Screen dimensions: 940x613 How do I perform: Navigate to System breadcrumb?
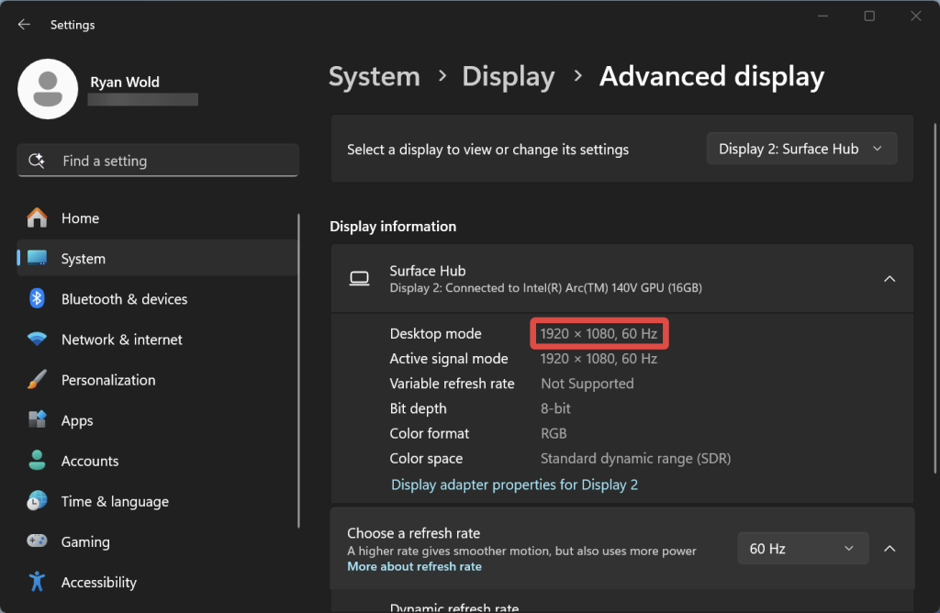coord(375,77)
